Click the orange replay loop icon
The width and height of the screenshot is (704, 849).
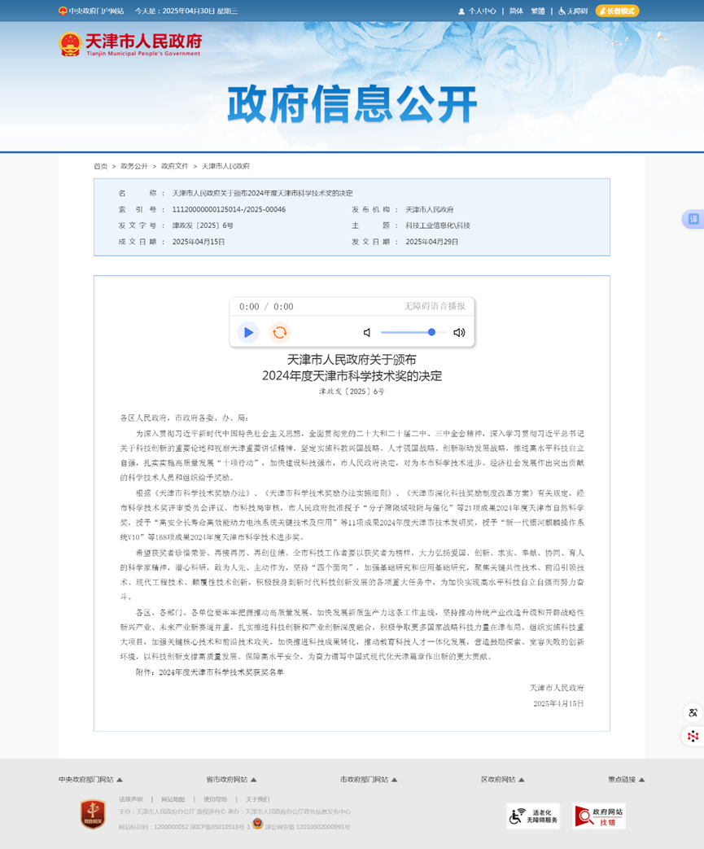279,332
